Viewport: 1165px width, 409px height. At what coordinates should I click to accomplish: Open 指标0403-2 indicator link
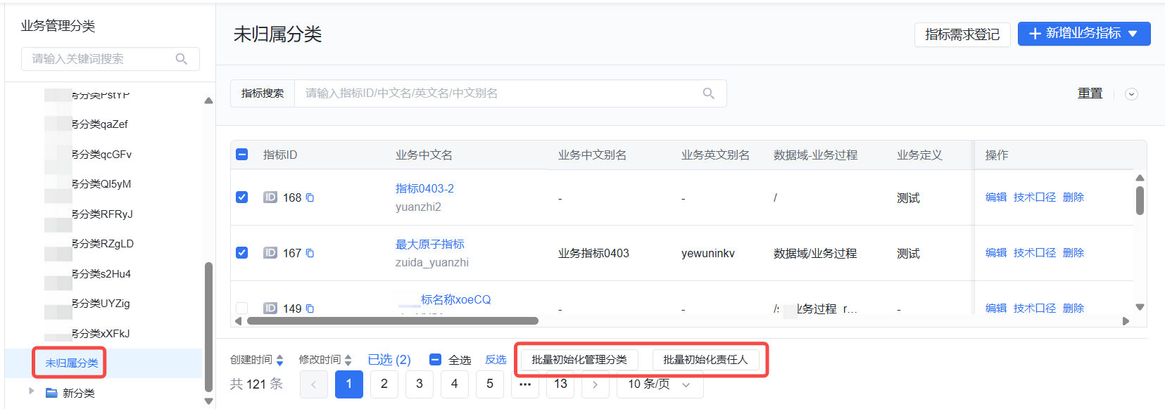tap(424, 188)
